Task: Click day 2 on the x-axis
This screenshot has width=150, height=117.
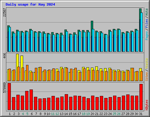Action: tap(14, 114)
